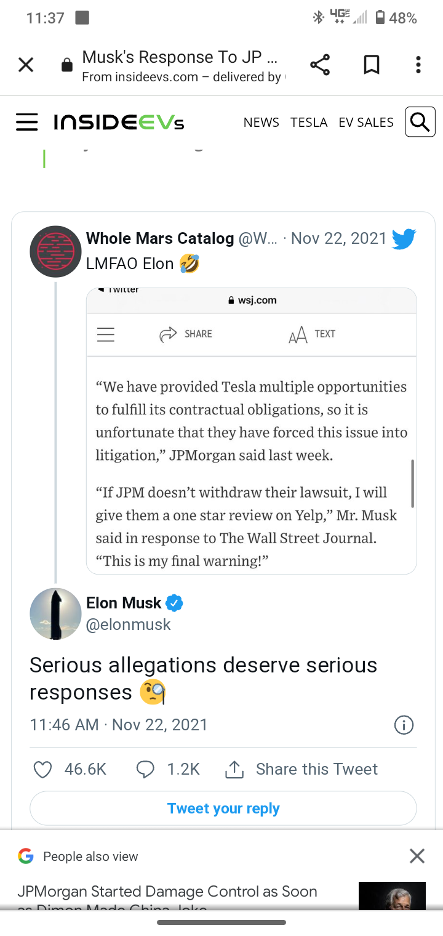Open the InsideEVs hamburger menu
Viewport: 443px width, 936px height.
(27, 122)
